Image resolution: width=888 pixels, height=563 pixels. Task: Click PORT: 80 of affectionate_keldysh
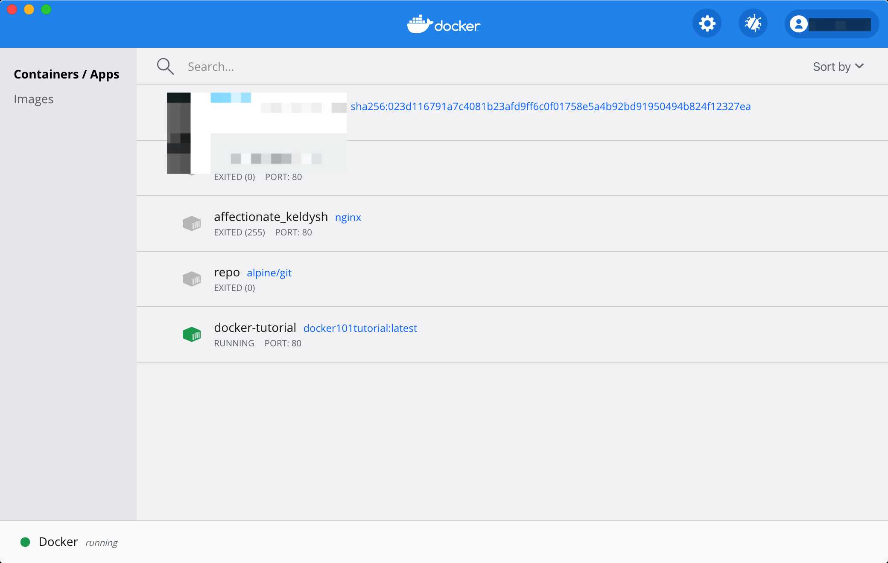(x=294, y=232)
